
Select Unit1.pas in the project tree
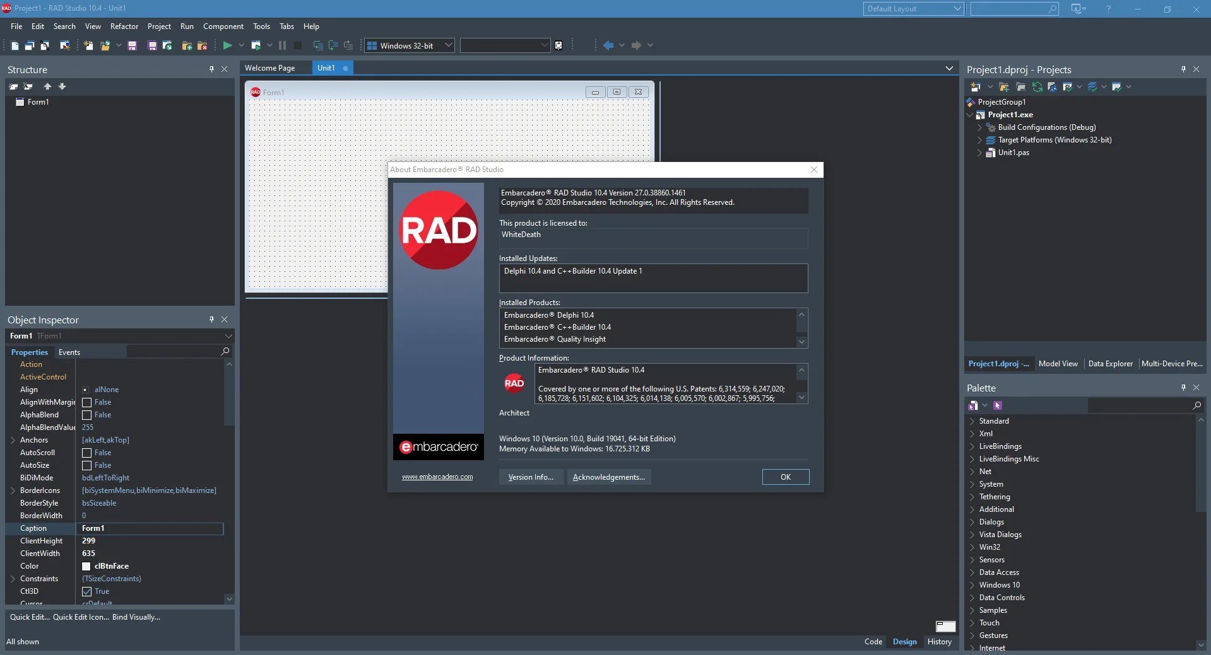click(x=1013, y=153)
